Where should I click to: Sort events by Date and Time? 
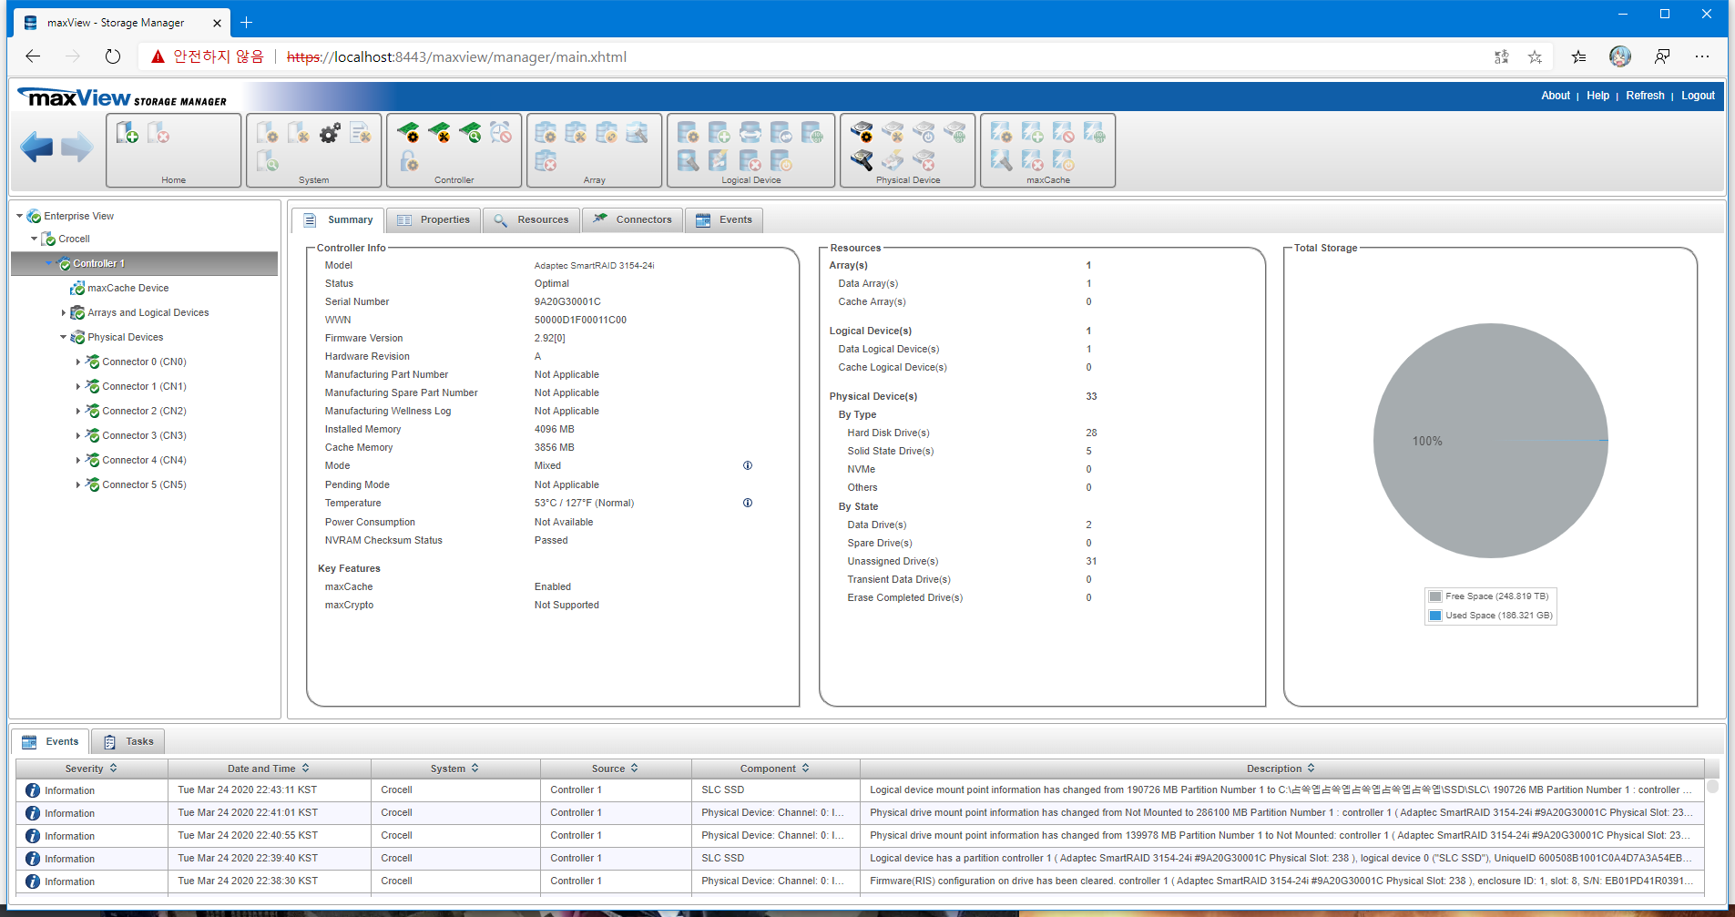(x=269, y=769)
